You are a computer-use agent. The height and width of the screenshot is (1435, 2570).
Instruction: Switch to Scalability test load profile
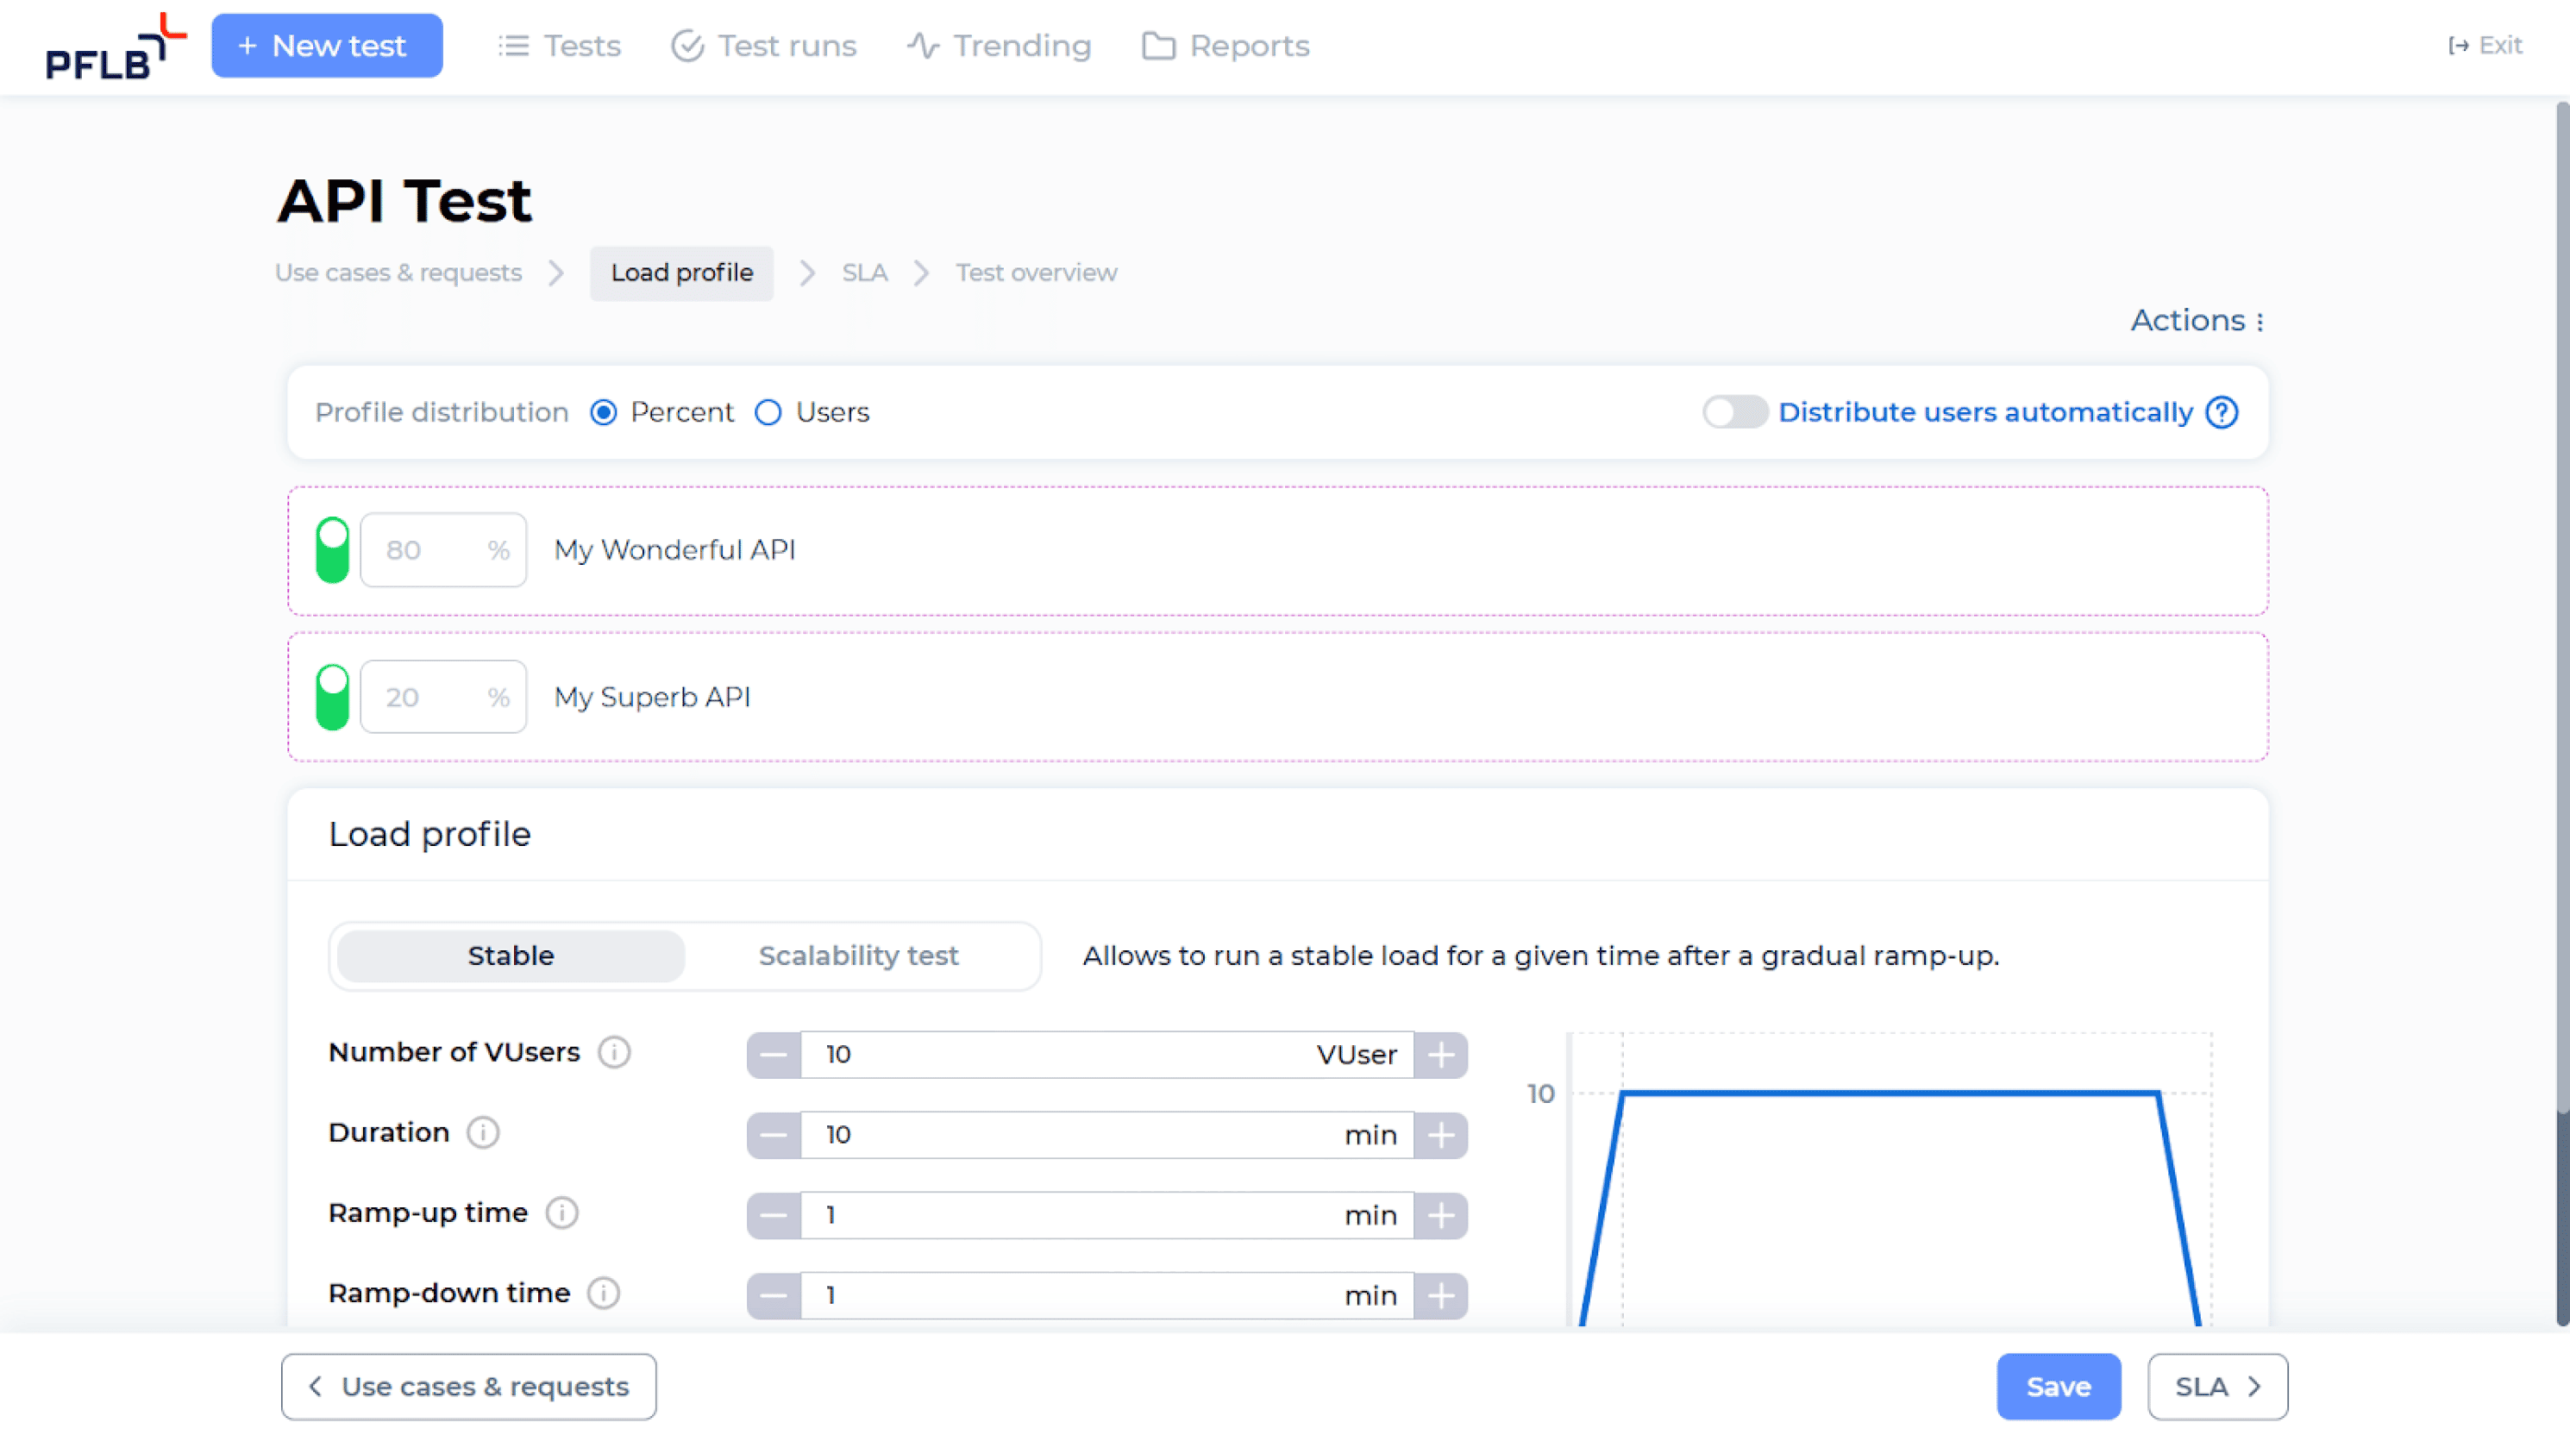pyautogui.click(x=860, y=955)
